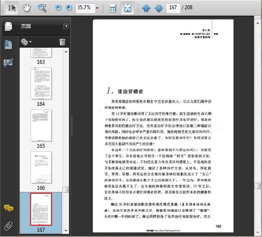Activate the Hand pan tool
Viewport: 262px width, 237px height.
[x=27, y=7]
